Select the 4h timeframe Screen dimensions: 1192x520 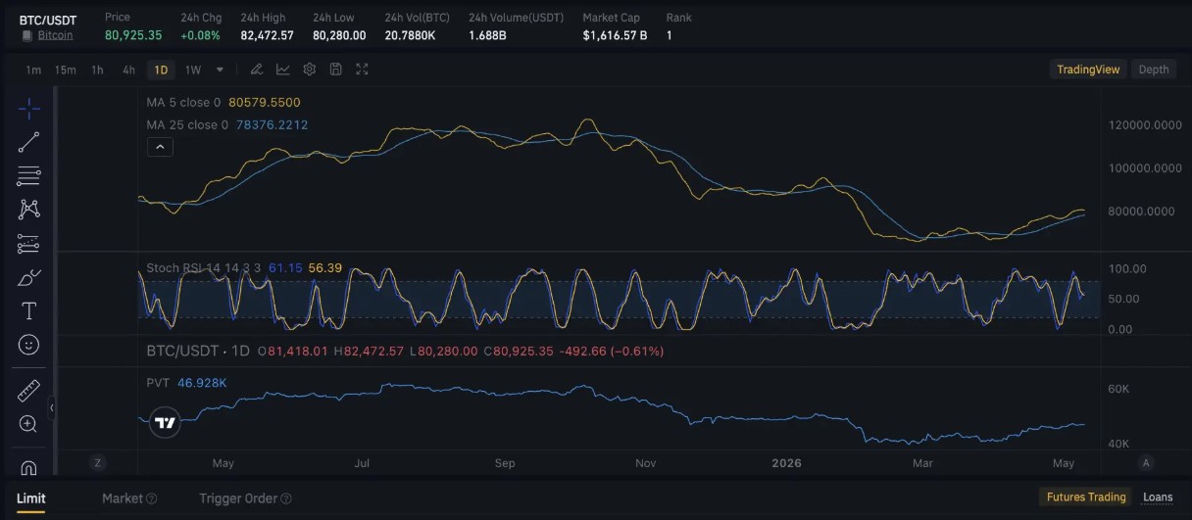tap(128, 70)
